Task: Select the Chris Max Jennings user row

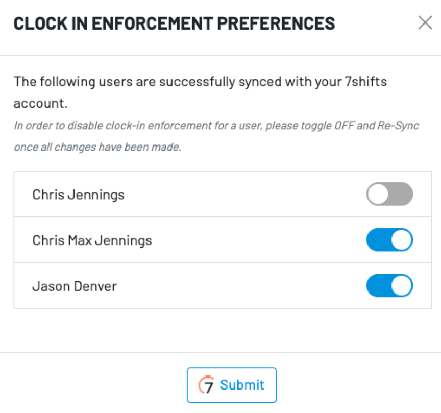Action: 220,240
